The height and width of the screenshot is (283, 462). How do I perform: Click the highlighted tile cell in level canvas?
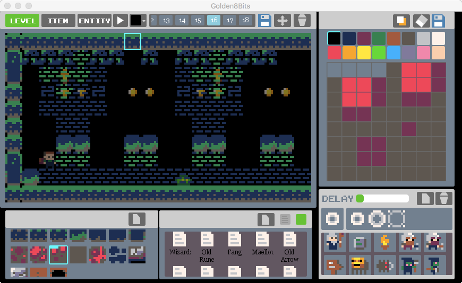point(133,41)
